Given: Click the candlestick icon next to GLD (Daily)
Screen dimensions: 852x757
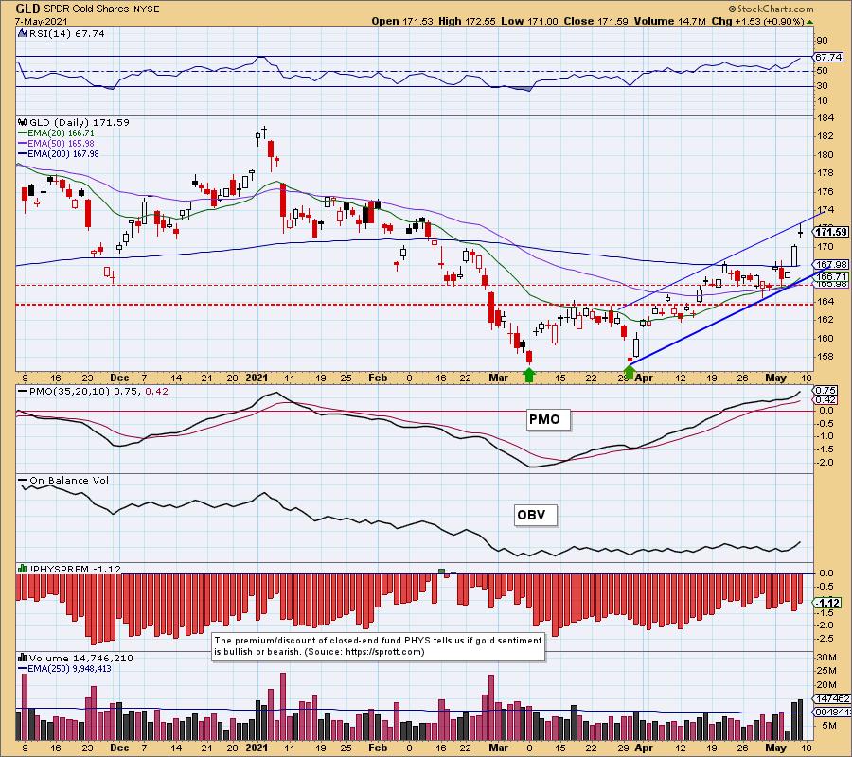Looking at the screenshot, I should 23,123.
